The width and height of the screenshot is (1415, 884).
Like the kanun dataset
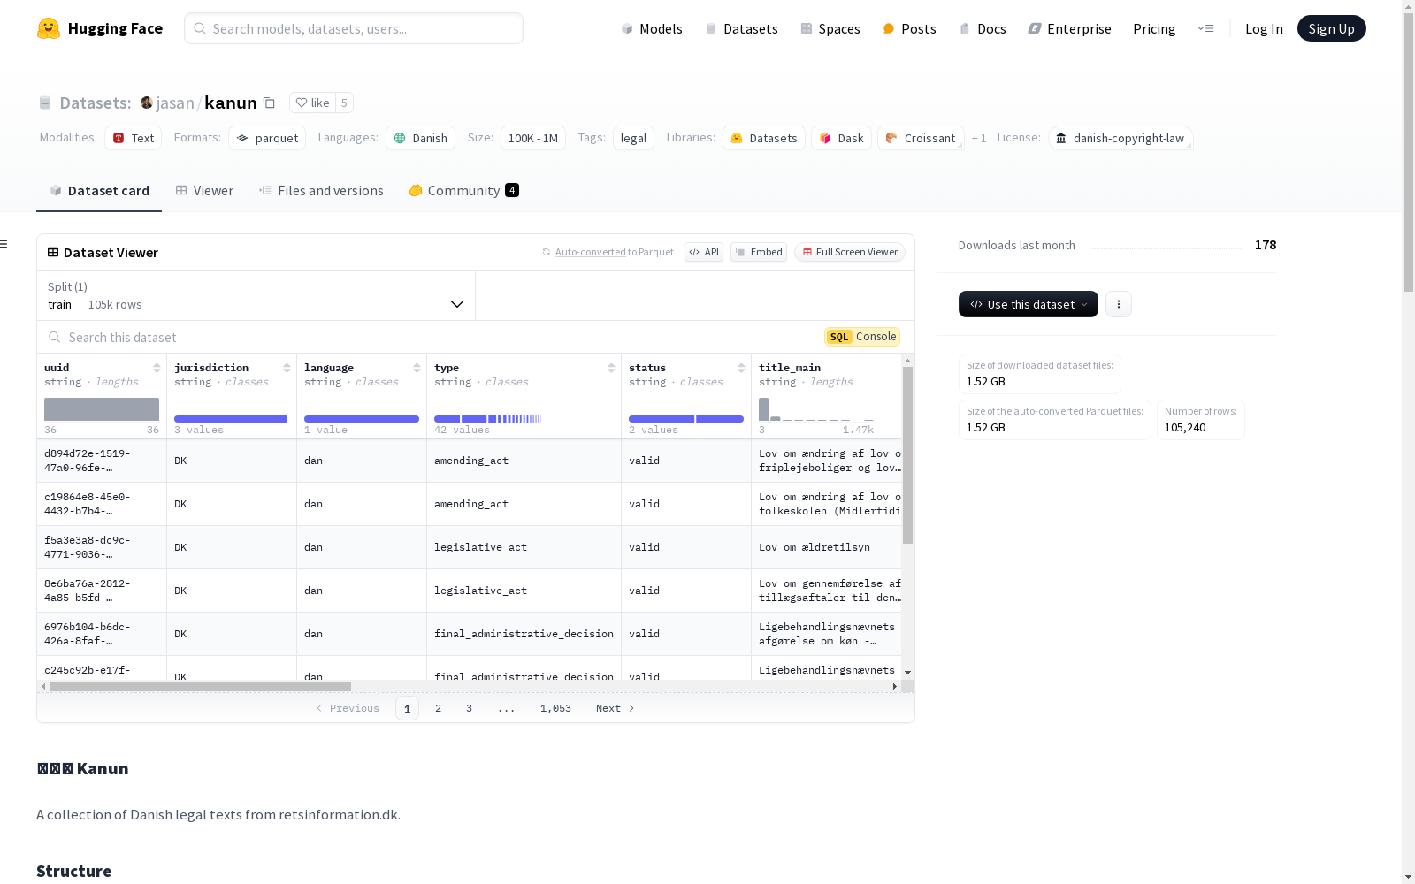click(312, 103)
